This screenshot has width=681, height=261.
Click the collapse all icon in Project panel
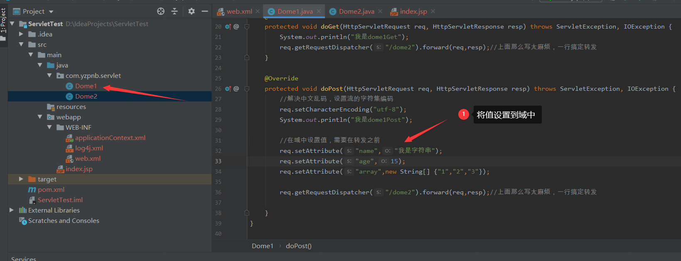(175, 11)
